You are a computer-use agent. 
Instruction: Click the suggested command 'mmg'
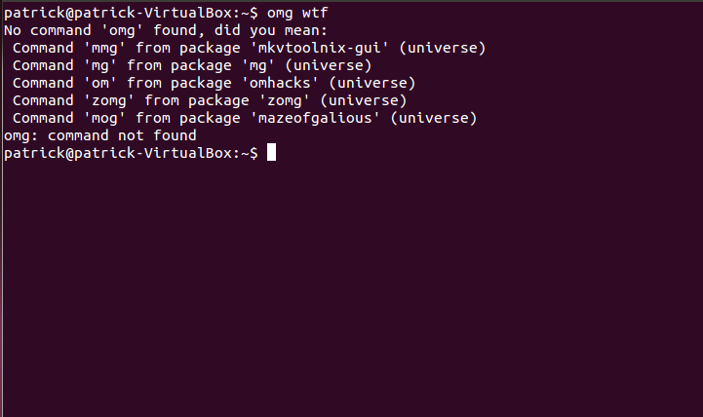pyautogui.click(x=104, y=49)
